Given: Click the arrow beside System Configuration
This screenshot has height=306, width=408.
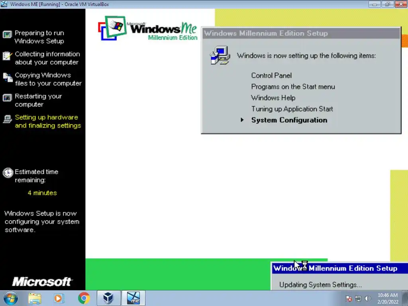Looking at the screenshot, I should pos(242,120).
